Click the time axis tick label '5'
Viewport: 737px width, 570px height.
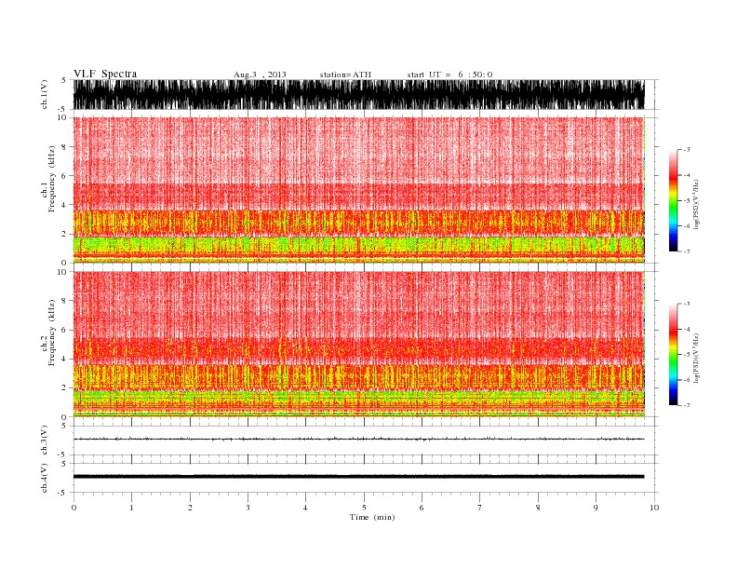pyautogui.click(x=364, y=508)
